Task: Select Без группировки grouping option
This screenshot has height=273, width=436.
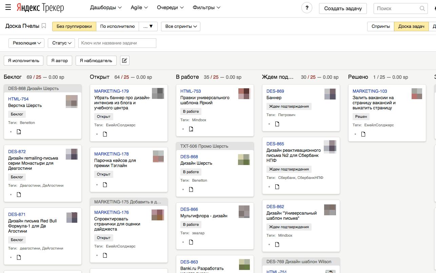Action: pyautogui.click(x=74, y=26)
